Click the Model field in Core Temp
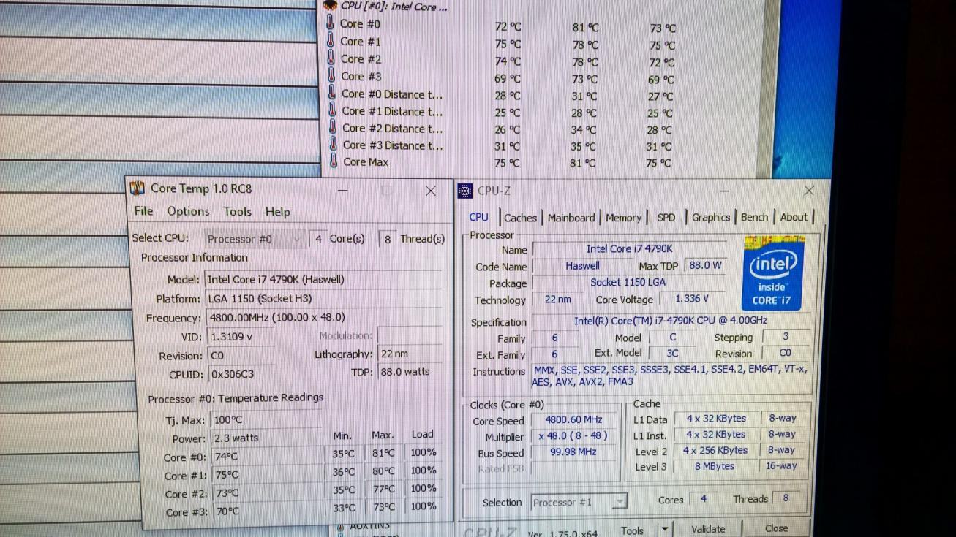Image resolution: width=956 pixels, height=537 pixels. [323, 279]
